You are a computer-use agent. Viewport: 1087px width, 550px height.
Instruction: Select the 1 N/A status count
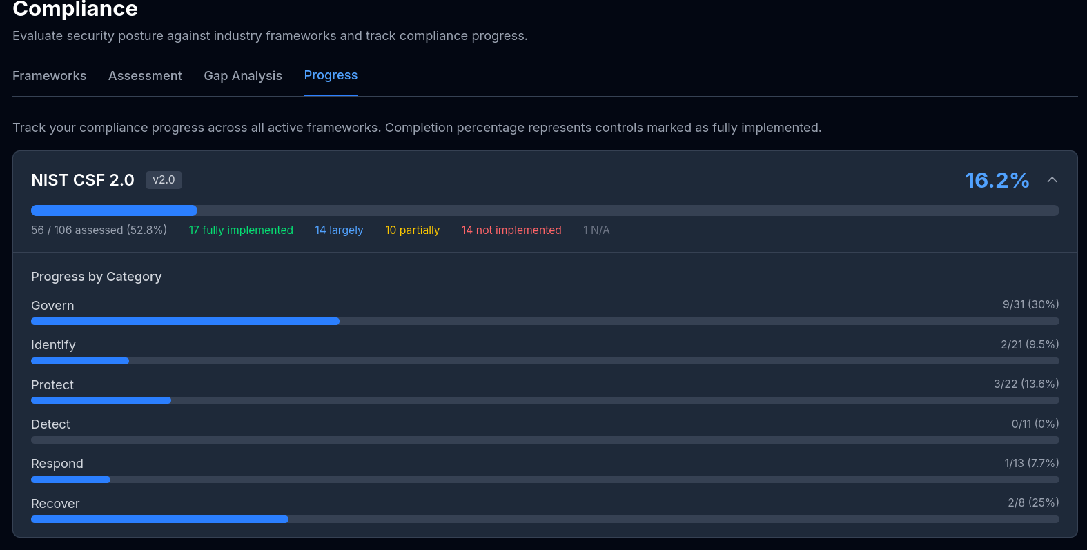tap(596, 230)
